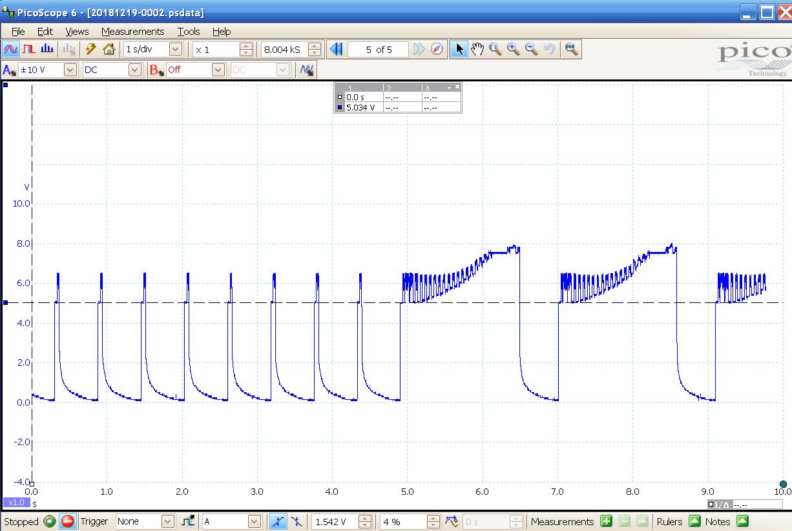Click the buffer number field 5 of 5
The image size is (792, 531).
[x=379, y=49]
